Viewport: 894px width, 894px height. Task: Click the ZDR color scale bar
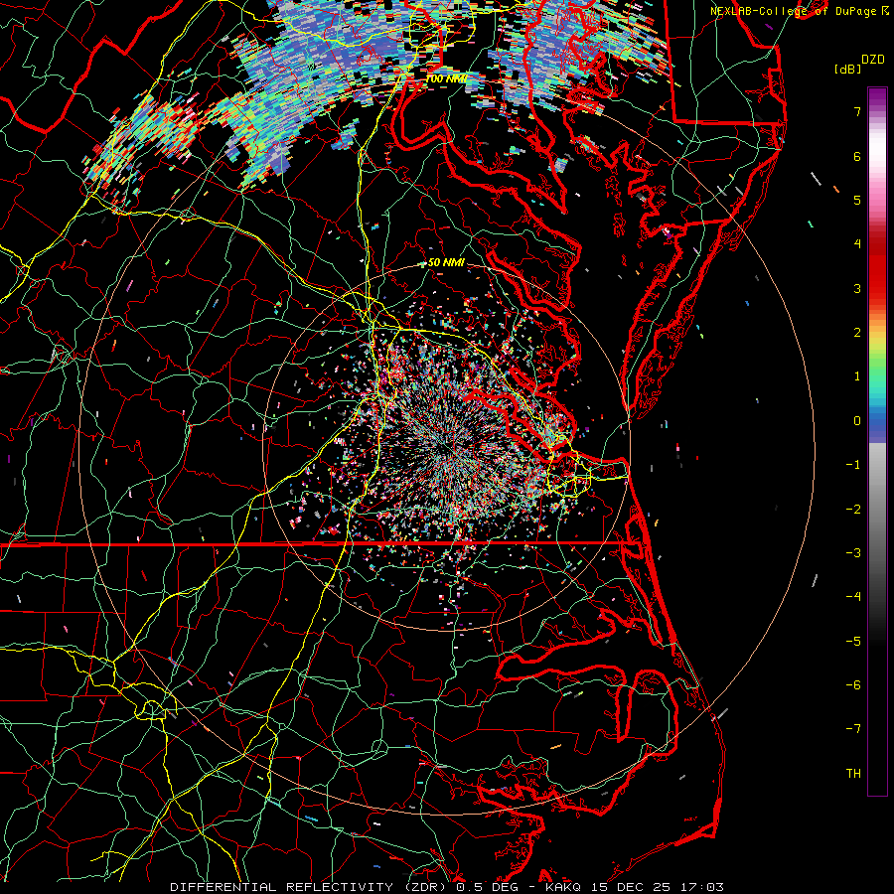pos(877,441)
